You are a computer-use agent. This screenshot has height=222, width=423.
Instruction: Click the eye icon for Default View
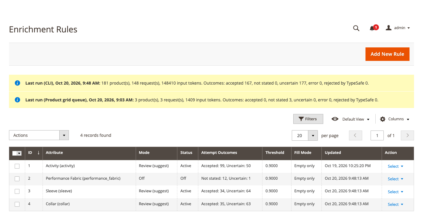(335, 119)
